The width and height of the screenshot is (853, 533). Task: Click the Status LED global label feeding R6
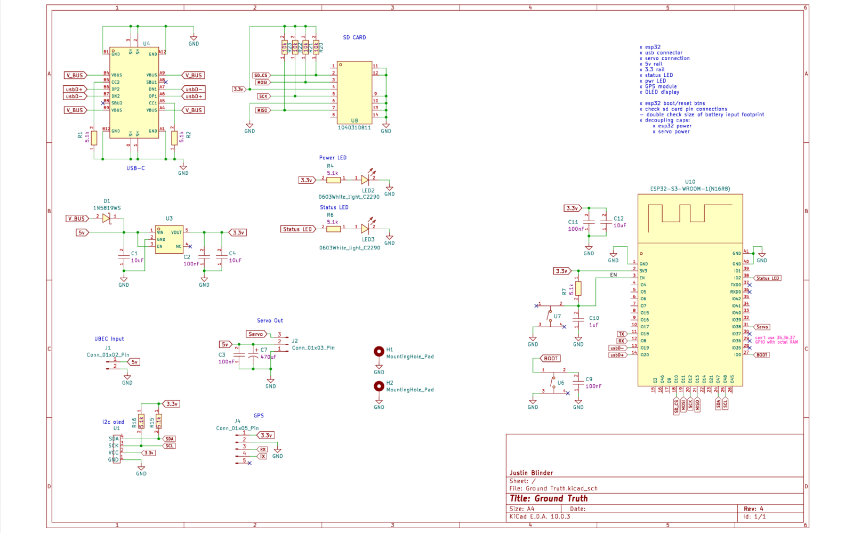pos(299,229)
